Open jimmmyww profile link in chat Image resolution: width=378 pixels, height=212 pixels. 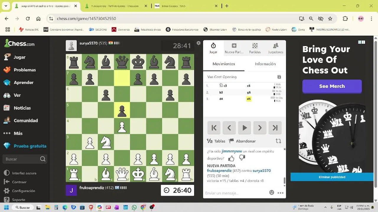[232, 151]
